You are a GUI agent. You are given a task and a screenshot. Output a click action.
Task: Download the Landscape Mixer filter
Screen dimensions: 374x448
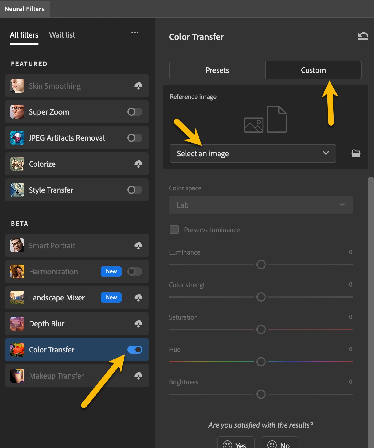pos(138,298)
